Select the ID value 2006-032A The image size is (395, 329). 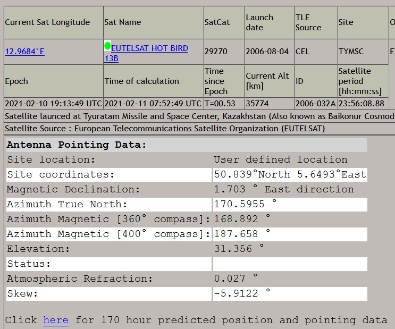pyautogui.click(x=315, y=104)
